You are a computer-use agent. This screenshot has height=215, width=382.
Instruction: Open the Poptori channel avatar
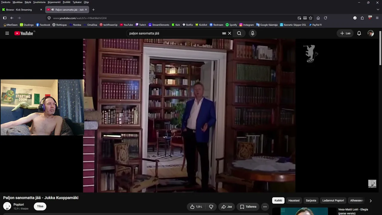coord(7,206)
